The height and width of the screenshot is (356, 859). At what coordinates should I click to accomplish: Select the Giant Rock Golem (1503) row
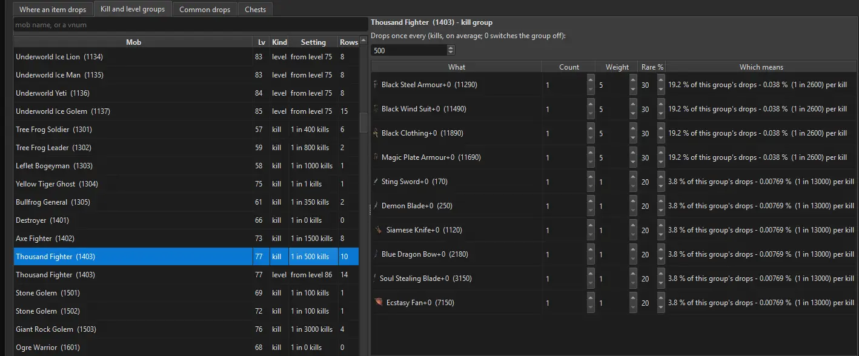point(186,329)
